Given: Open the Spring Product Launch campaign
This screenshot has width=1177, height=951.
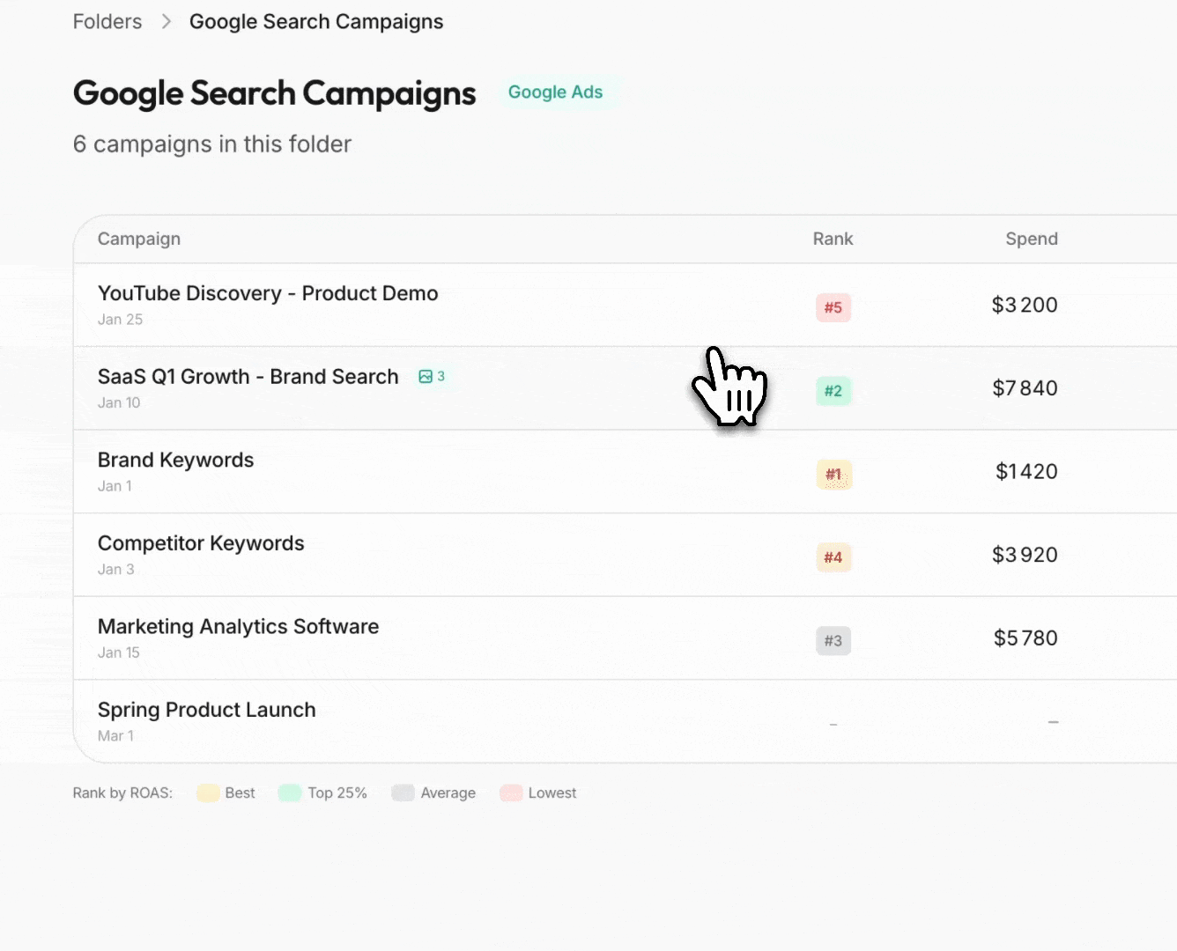Looking at the screenshot, I should (x=206, y=710).
